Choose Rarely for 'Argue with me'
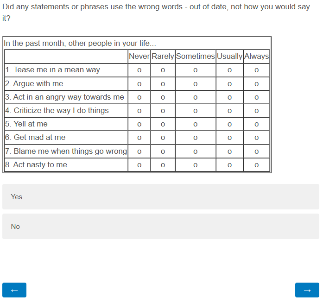Viewport: 323px width, 303px height. pyautogui.click(x=163, y=84)
